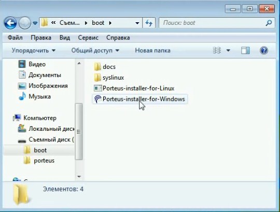Open the Справка menu
280x212 pixels.
tap(118, 38)
